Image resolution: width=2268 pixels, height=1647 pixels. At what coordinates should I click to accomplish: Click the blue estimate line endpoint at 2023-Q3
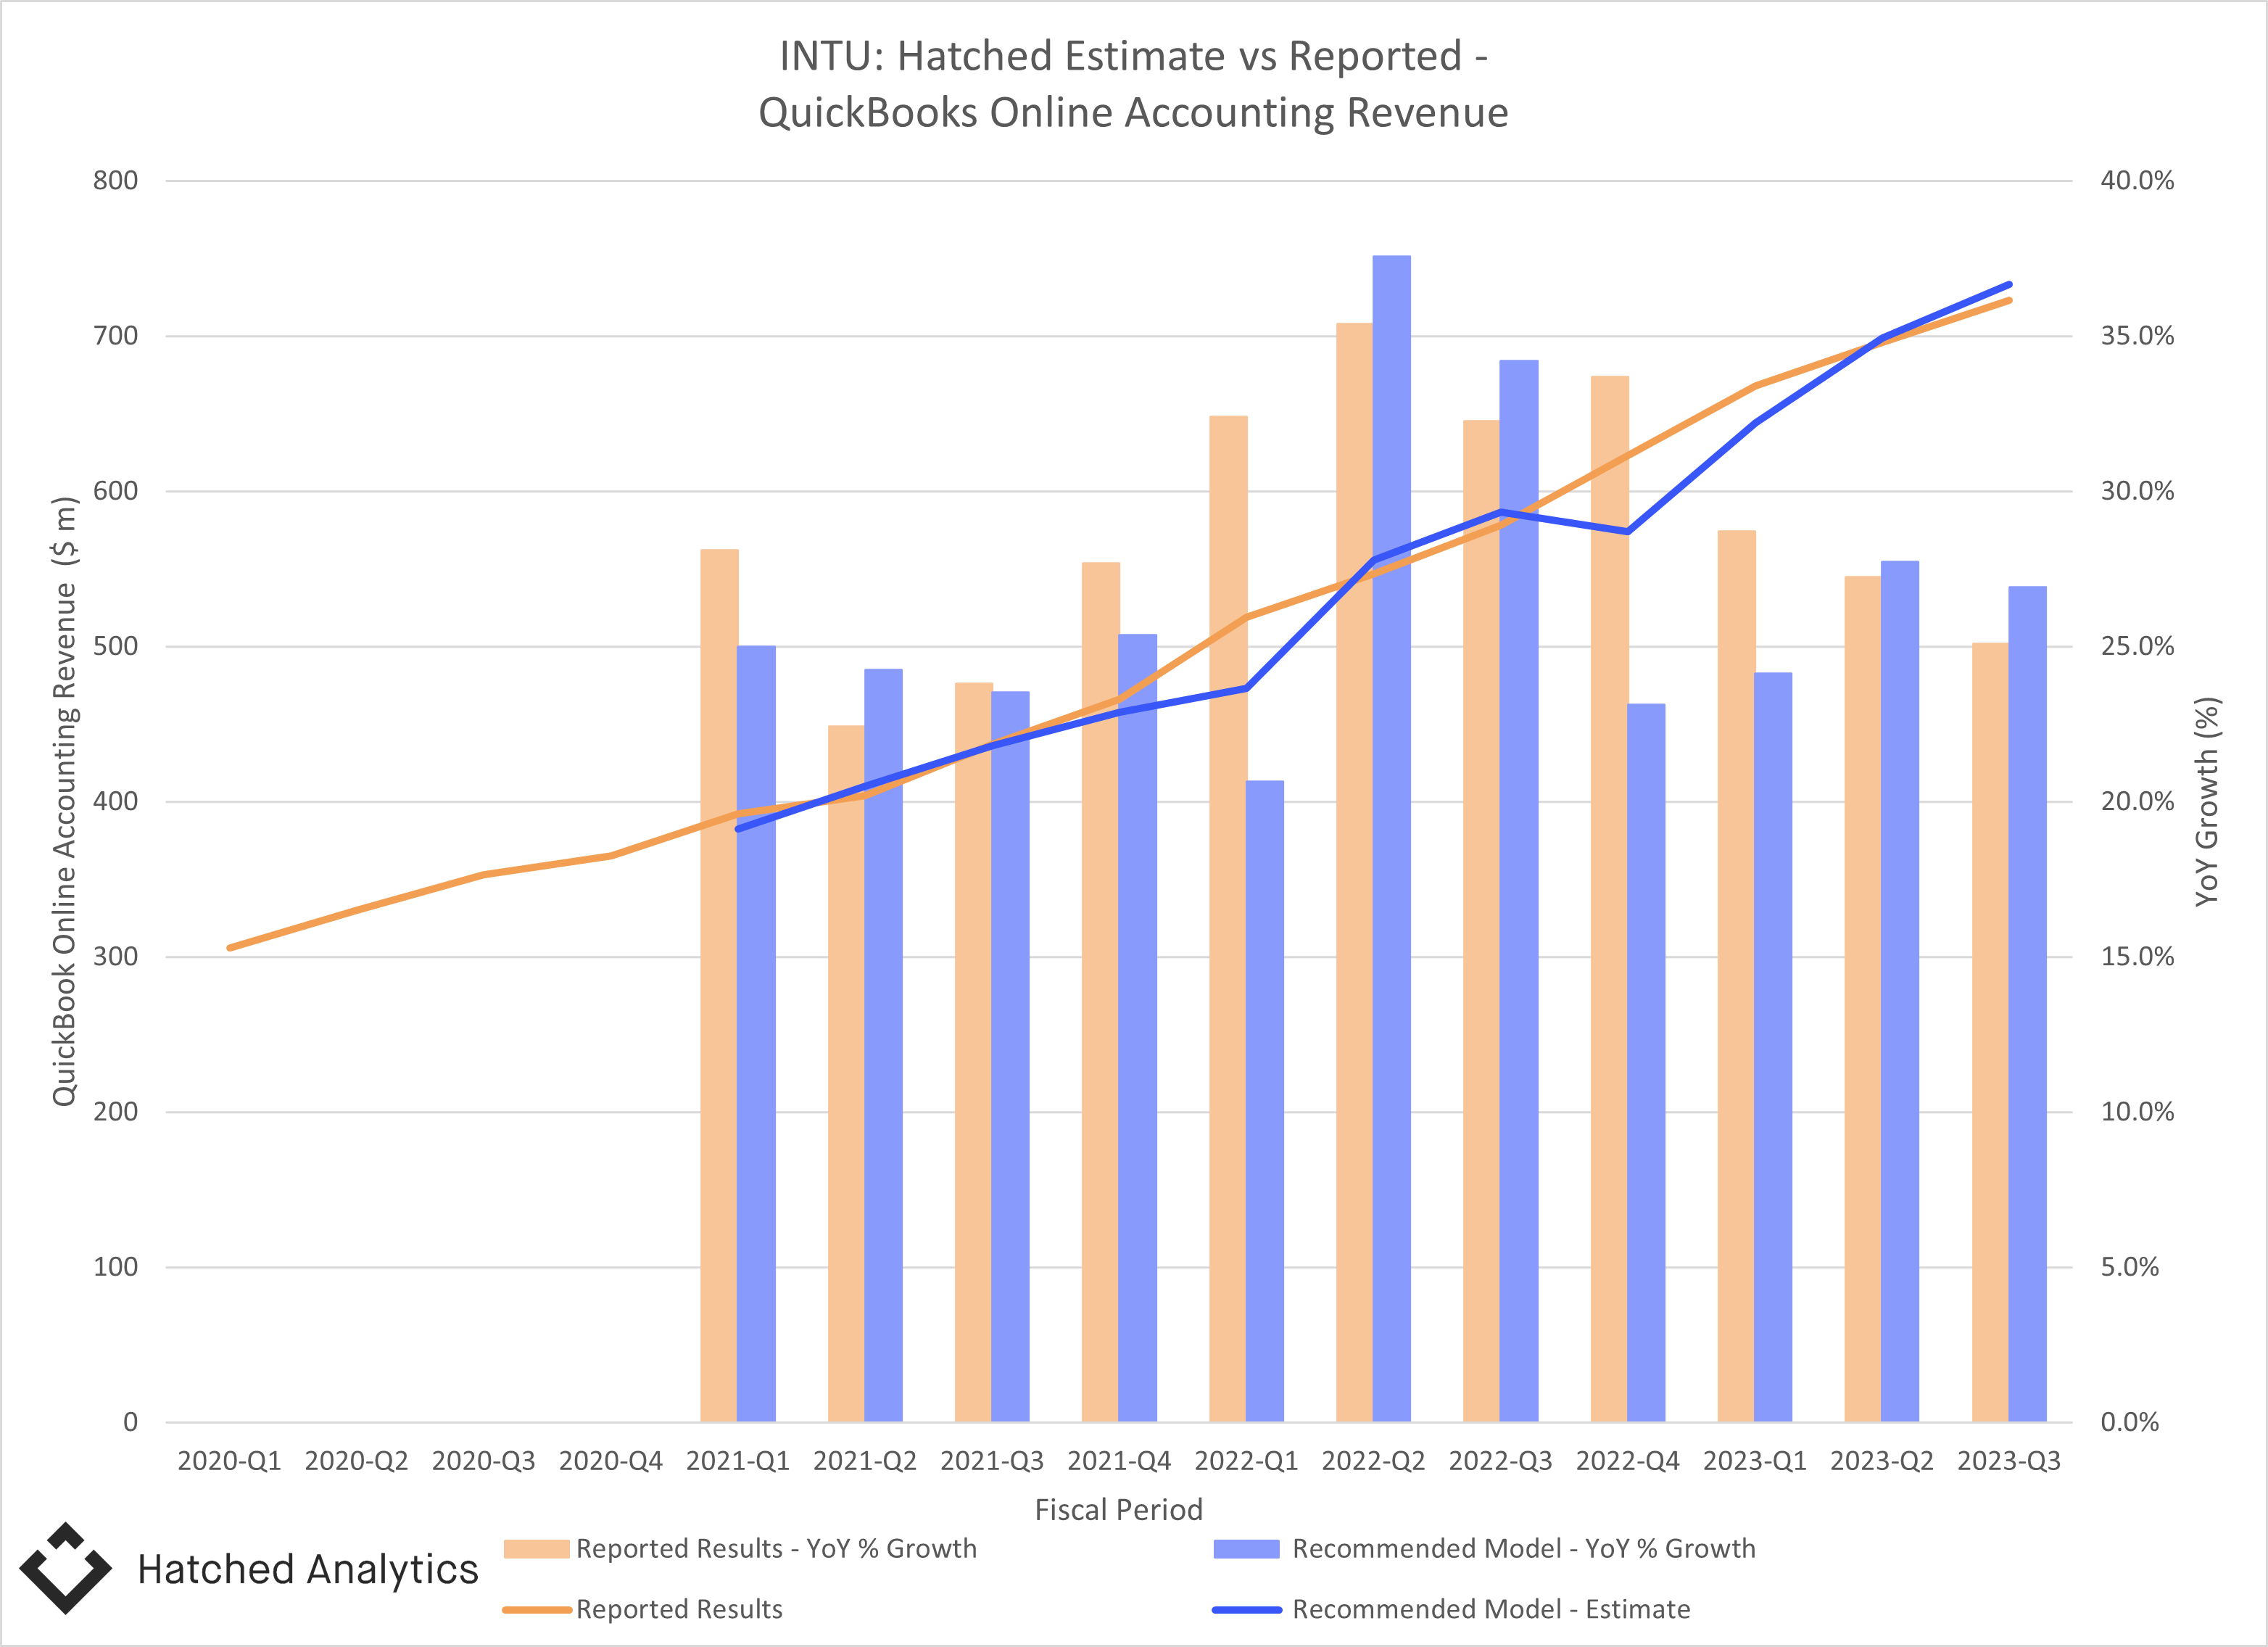[2009, 285]
